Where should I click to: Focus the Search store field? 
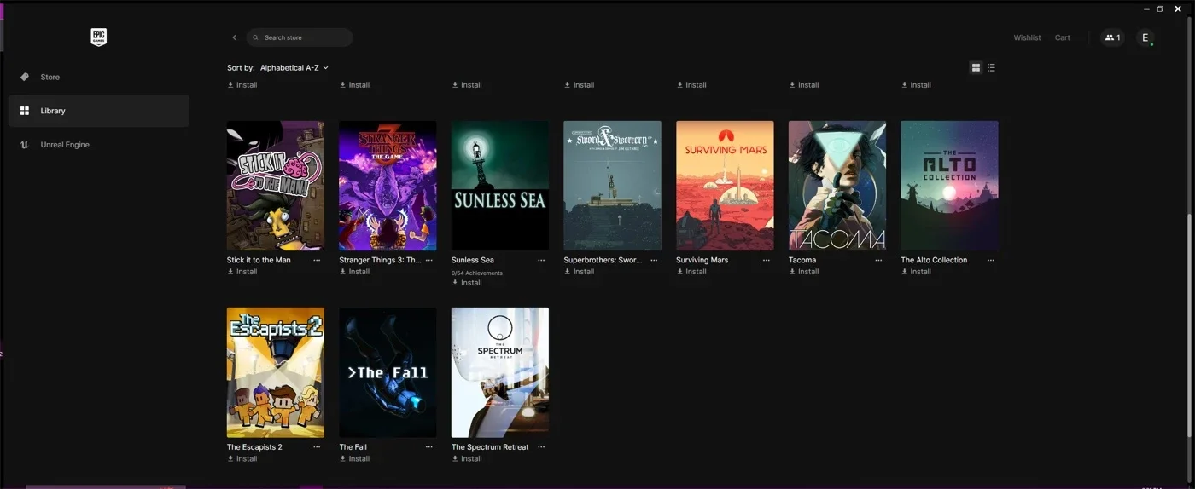tap(300, 37)
